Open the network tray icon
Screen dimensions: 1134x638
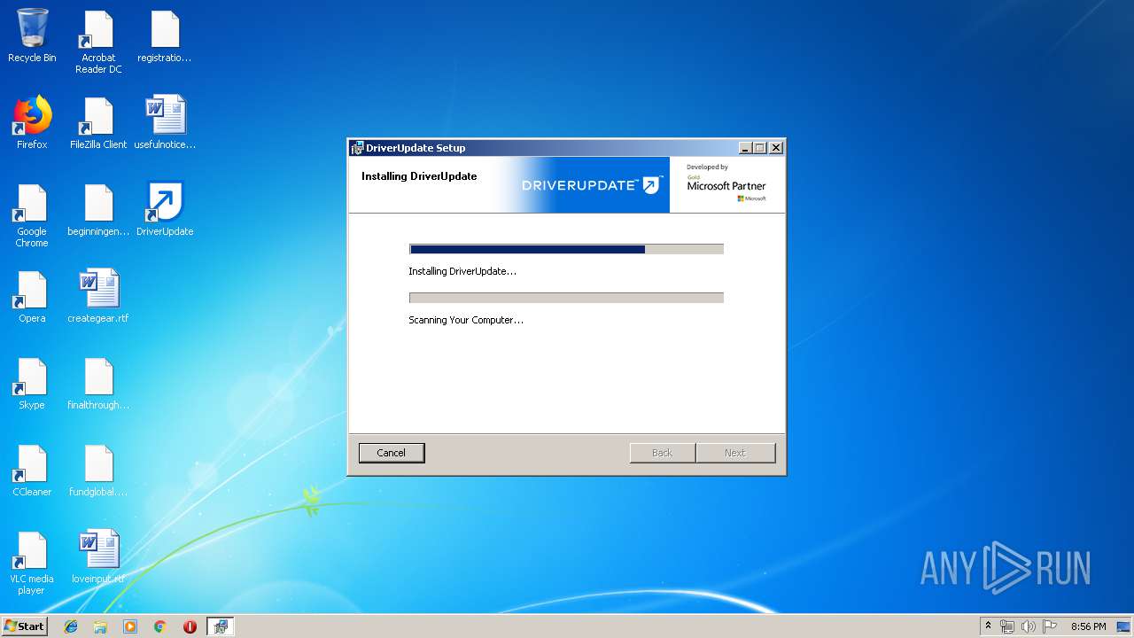coord(1007,626)
